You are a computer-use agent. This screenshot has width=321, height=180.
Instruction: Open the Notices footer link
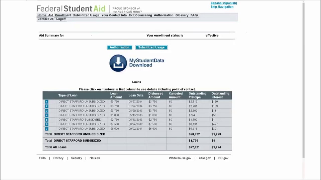(95, 158)
